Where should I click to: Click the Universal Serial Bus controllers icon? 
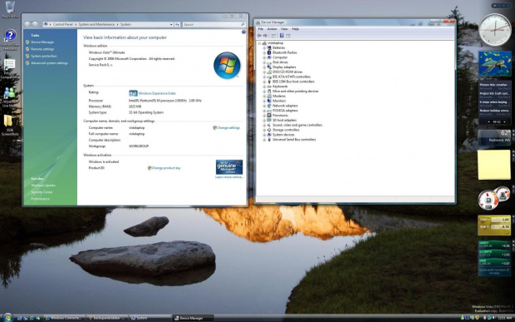pyautogui.click(x=269, y=140)
